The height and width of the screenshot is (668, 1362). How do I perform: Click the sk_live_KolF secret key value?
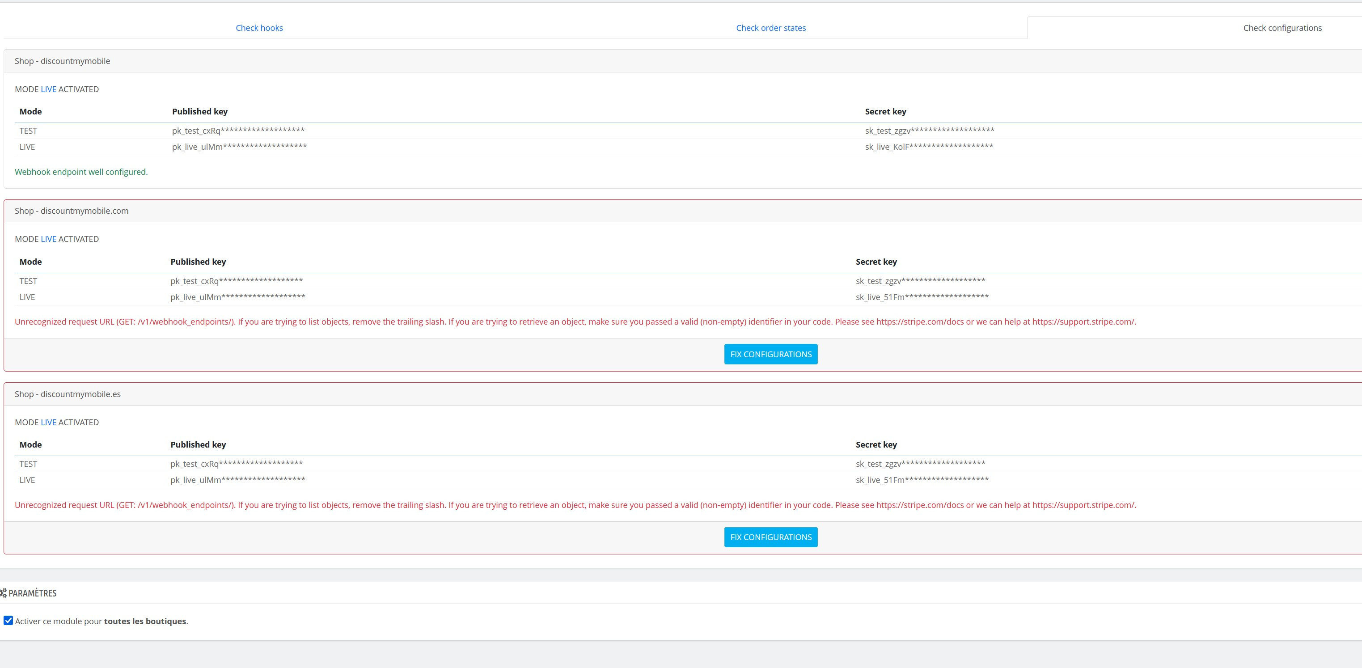928,147
